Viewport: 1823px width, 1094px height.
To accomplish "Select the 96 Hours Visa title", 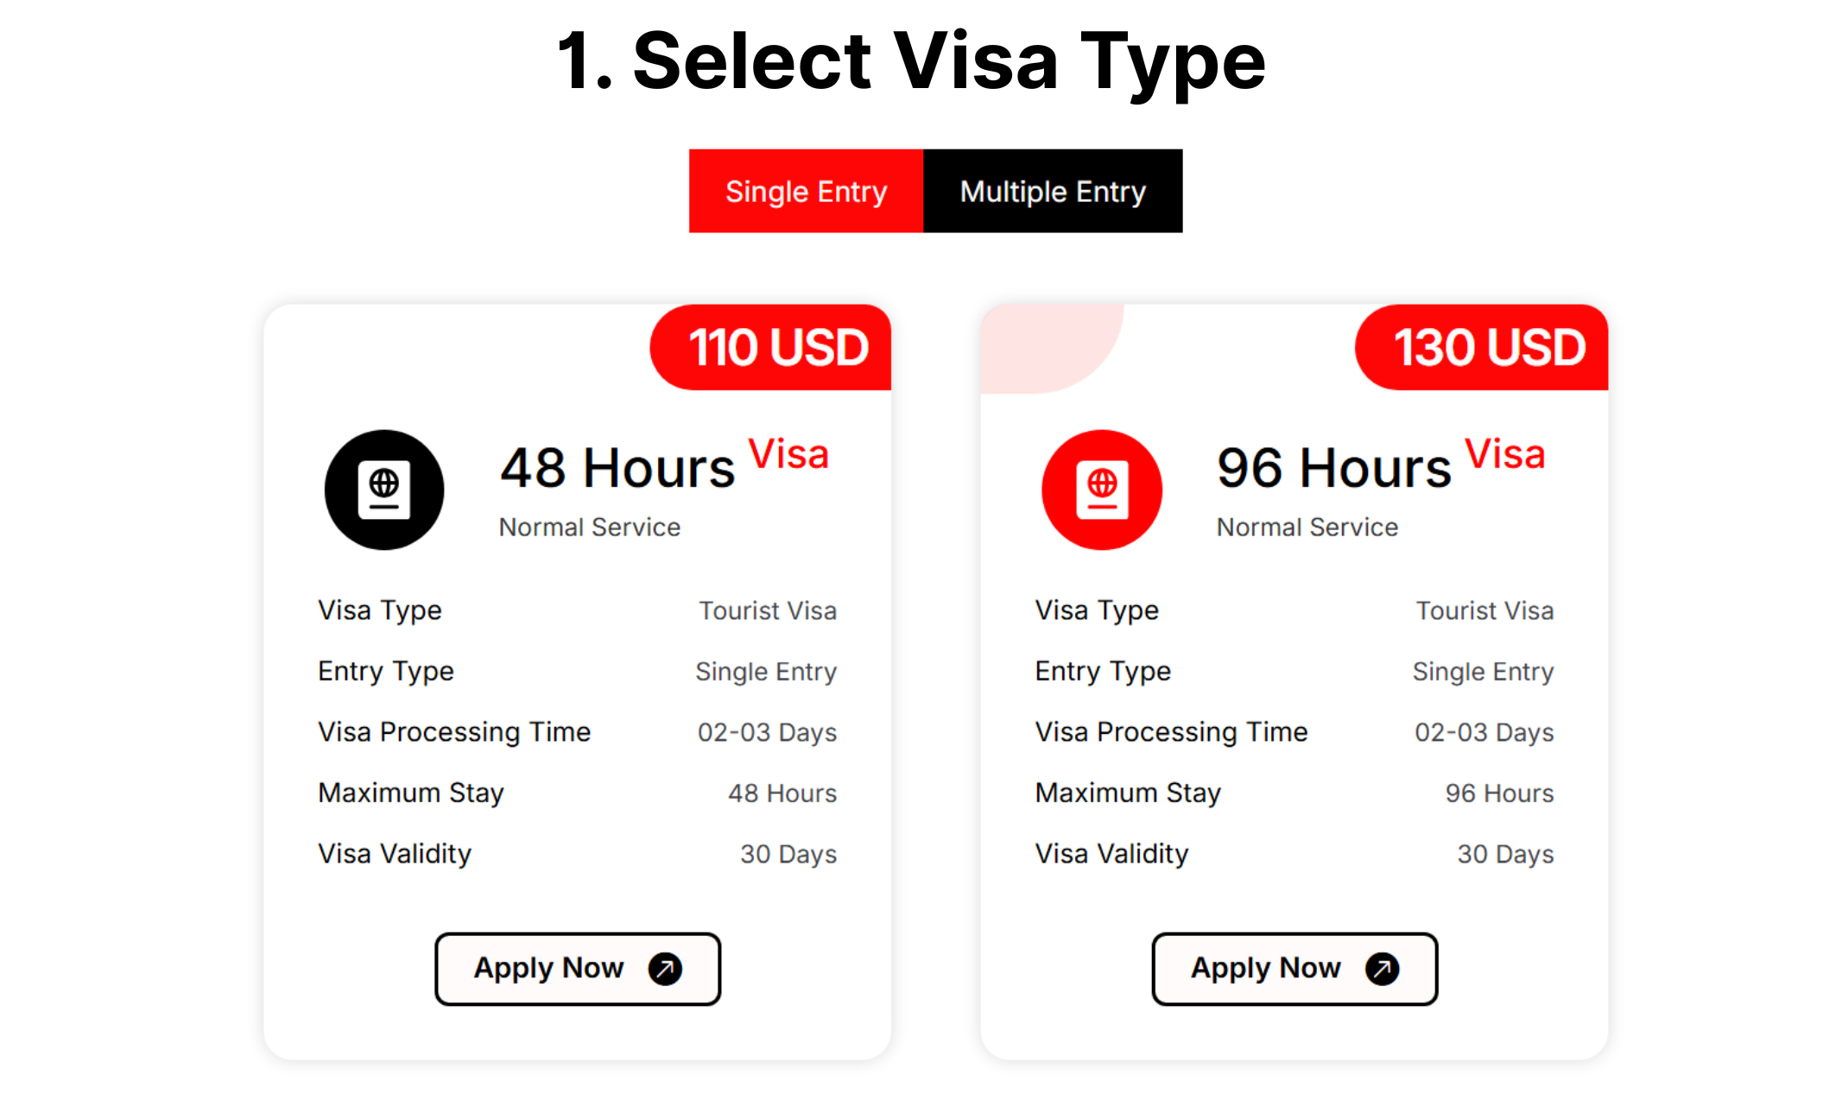I will [x=1380, y=466].
